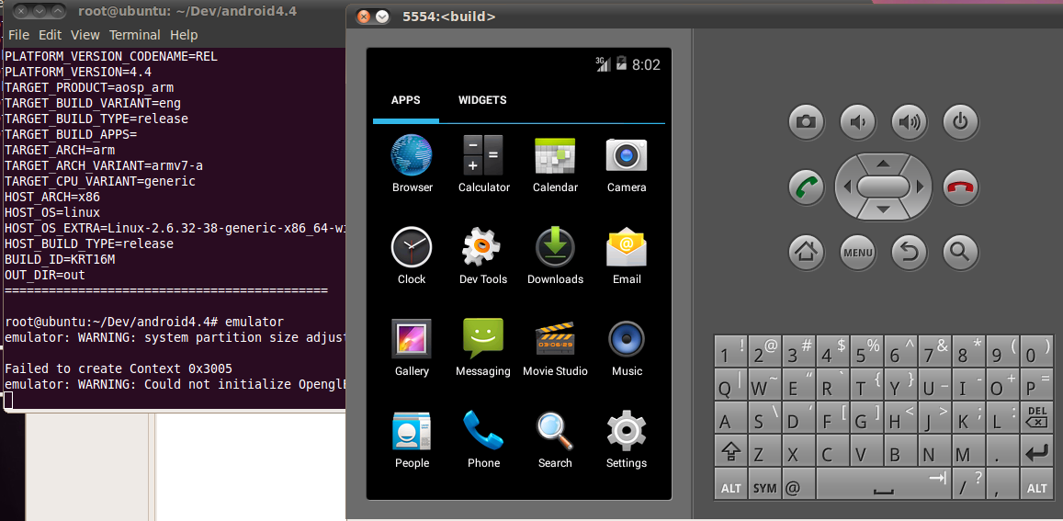Launch Dev Tools app
1063x521 pixels.
pos(483,255)
